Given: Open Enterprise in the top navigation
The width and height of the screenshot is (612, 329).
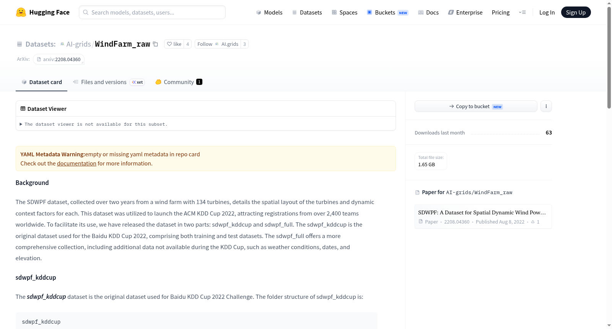Looking at the screenshot, I should coord(465,12).
